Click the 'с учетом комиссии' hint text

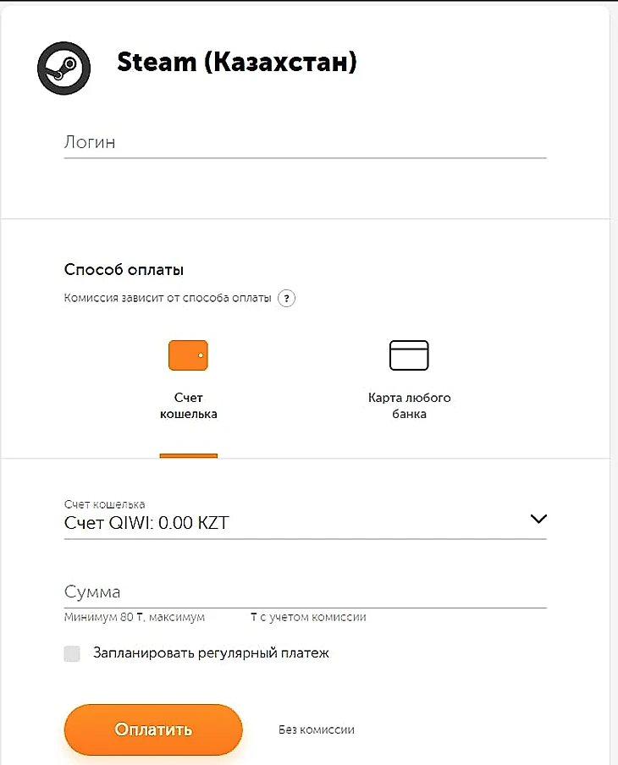[313, 618]
